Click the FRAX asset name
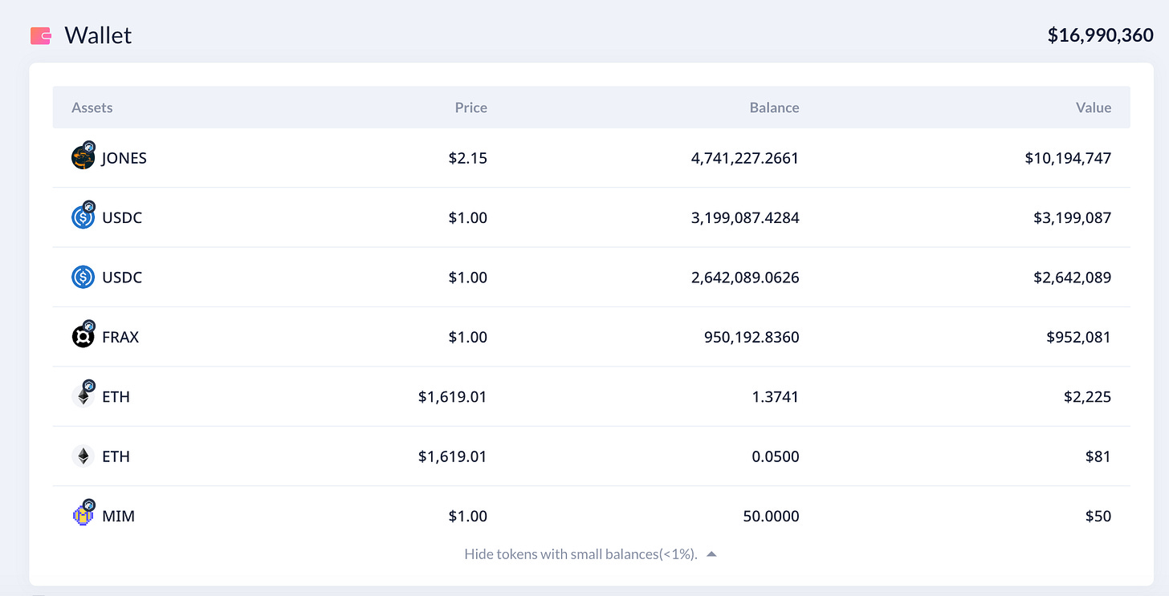Screen dimensions: 1169x596 [120, 337]
